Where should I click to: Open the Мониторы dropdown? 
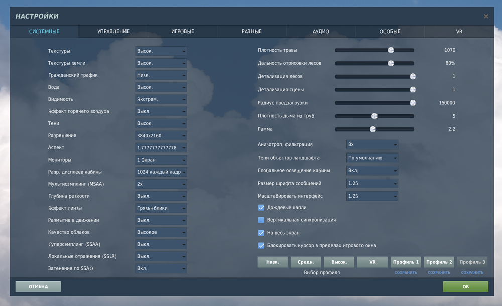tap(161, 160)
